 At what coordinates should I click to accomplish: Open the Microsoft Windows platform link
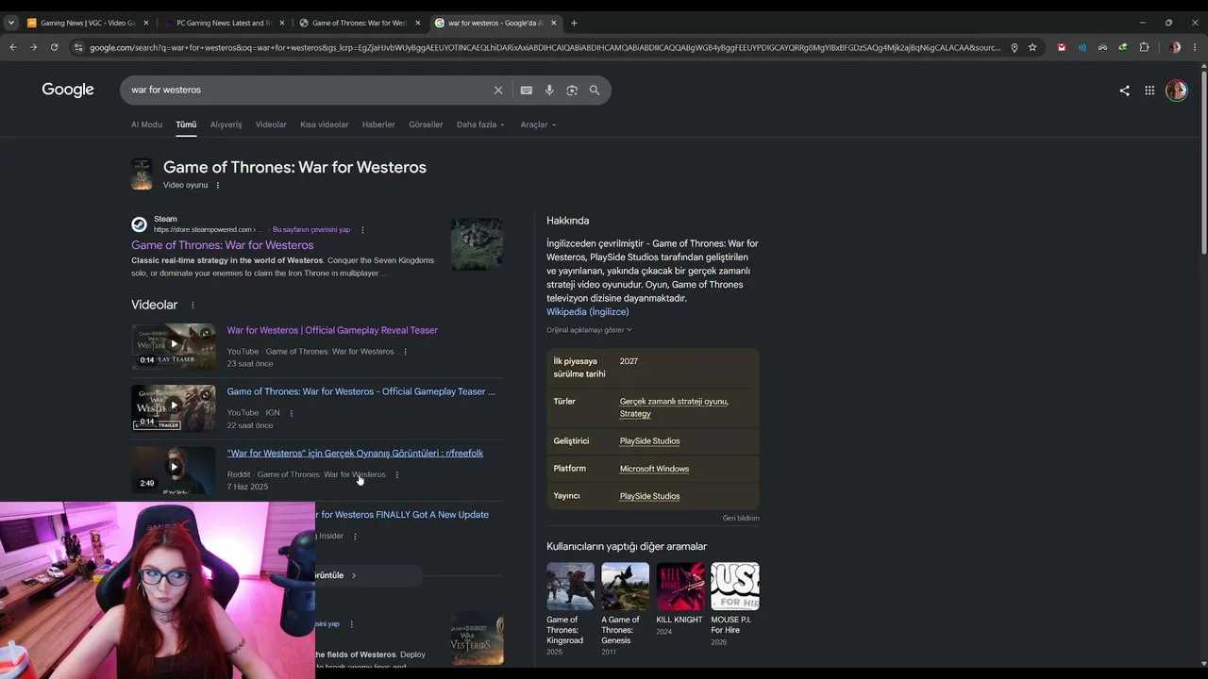(x=654, y=469)
